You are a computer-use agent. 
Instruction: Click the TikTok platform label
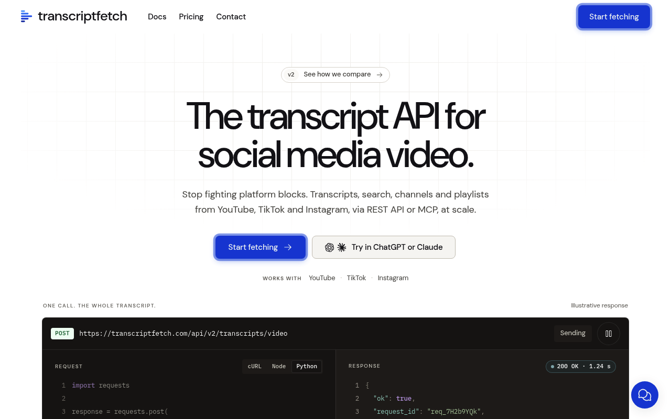click(356, 278)
